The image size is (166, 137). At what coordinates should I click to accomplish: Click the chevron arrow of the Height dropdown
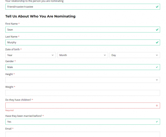(x=157, y=80)
